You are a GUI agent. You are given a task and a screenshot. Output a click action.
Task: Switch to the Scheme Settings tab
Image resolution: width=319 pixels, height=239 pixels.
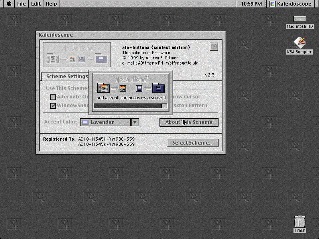coord(67,76)
